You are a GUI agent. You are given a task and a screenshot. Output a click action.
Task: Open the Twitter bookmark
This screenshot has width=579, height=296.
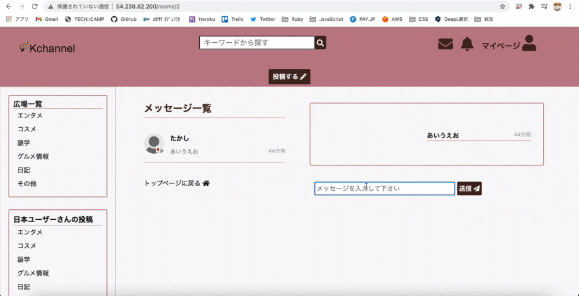262,19
